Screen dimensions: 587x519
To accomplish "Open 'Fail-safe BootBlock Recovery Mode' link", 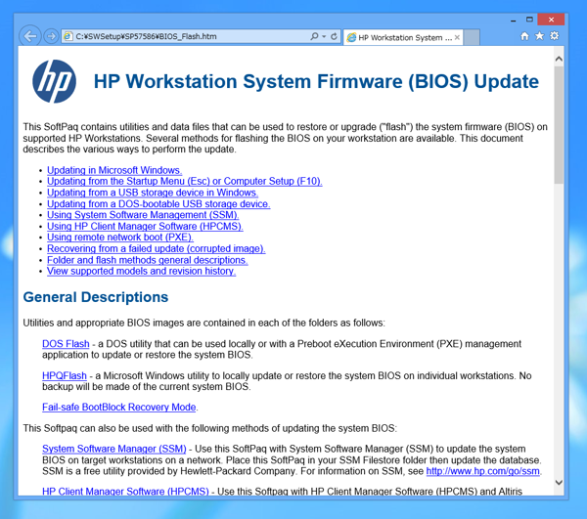I will pyautogui.click(x=119, y=407).
